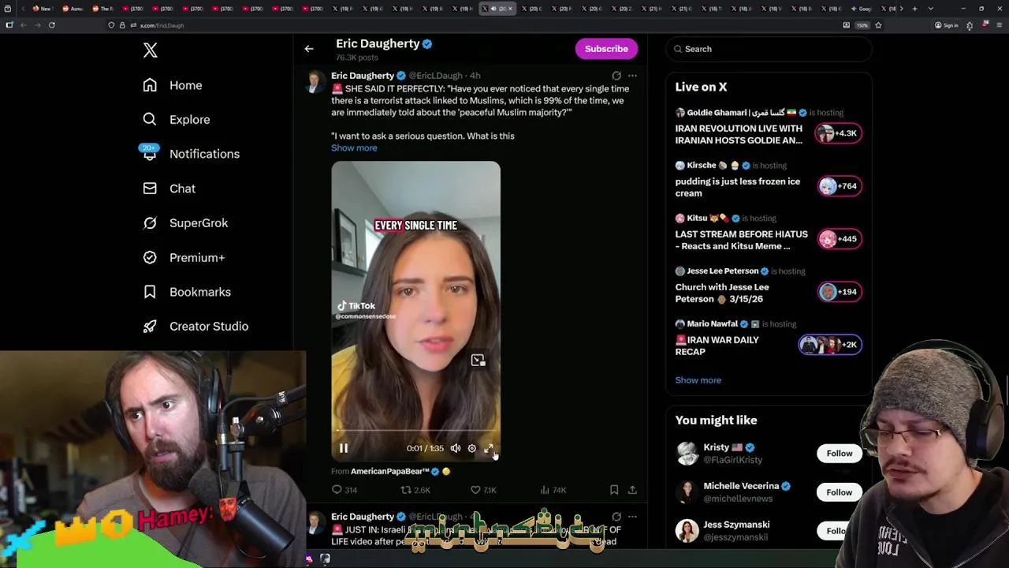1009x568 pixels.
Task: Toggle picture-in-picture on the video
Action: coord(478,361)
